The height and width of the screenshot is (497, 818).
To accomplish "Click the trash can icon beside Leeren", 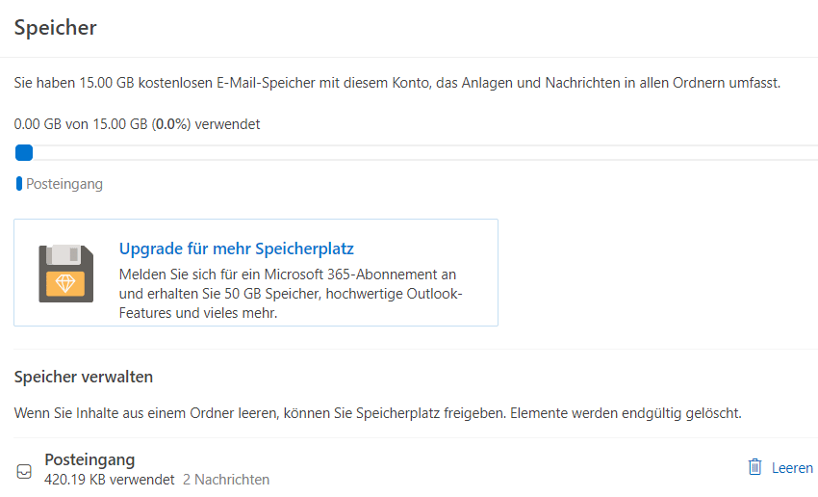I will (x=754, y=467).
